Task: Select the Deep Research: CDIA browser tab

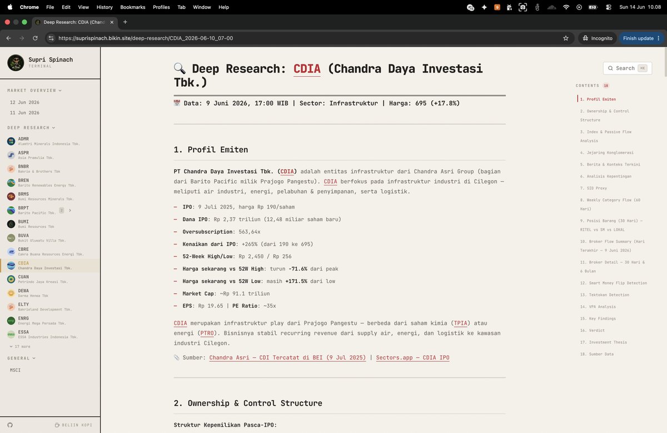Action: pos(74,22)
